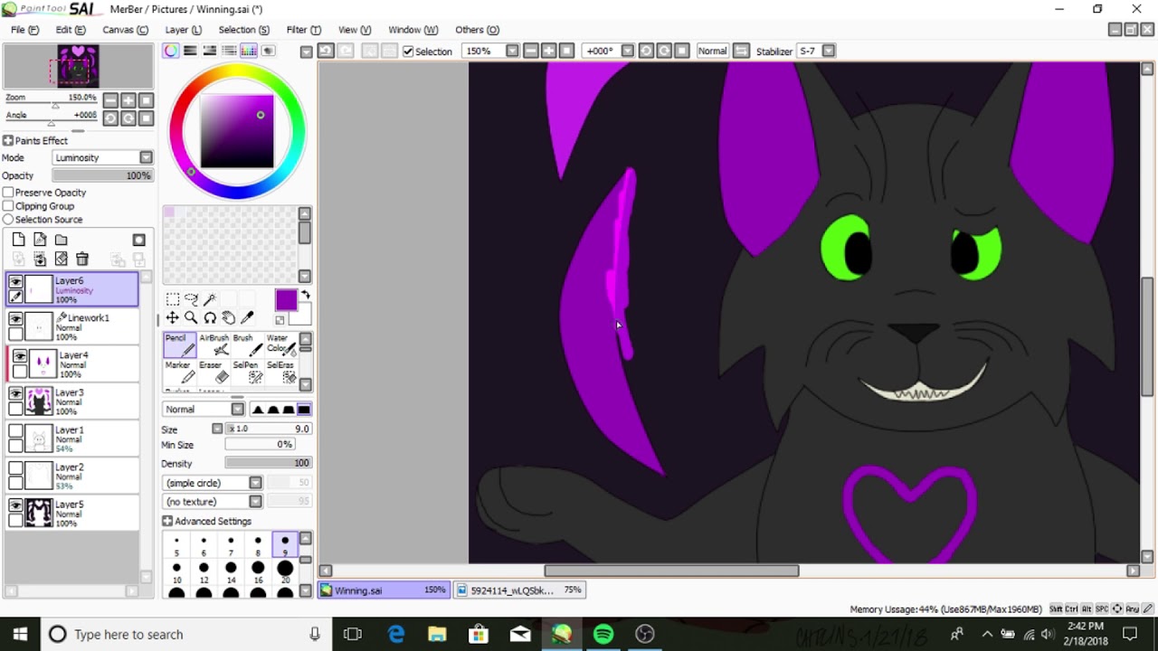
Task: Open the rotation angle +000° dropdown
Action: (x=627, y=51)
